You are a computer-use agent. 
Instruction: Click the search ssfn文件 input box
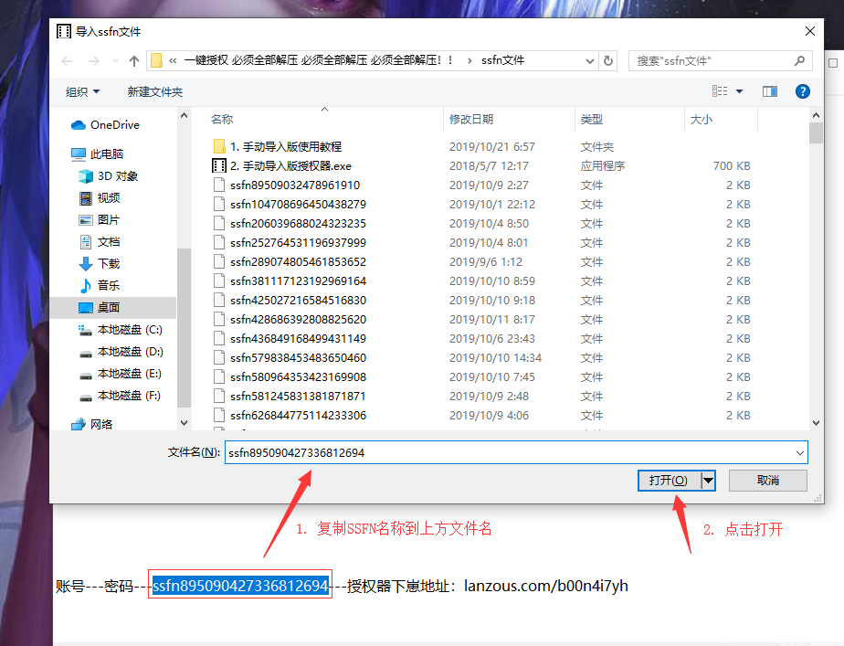click(720, 61)
